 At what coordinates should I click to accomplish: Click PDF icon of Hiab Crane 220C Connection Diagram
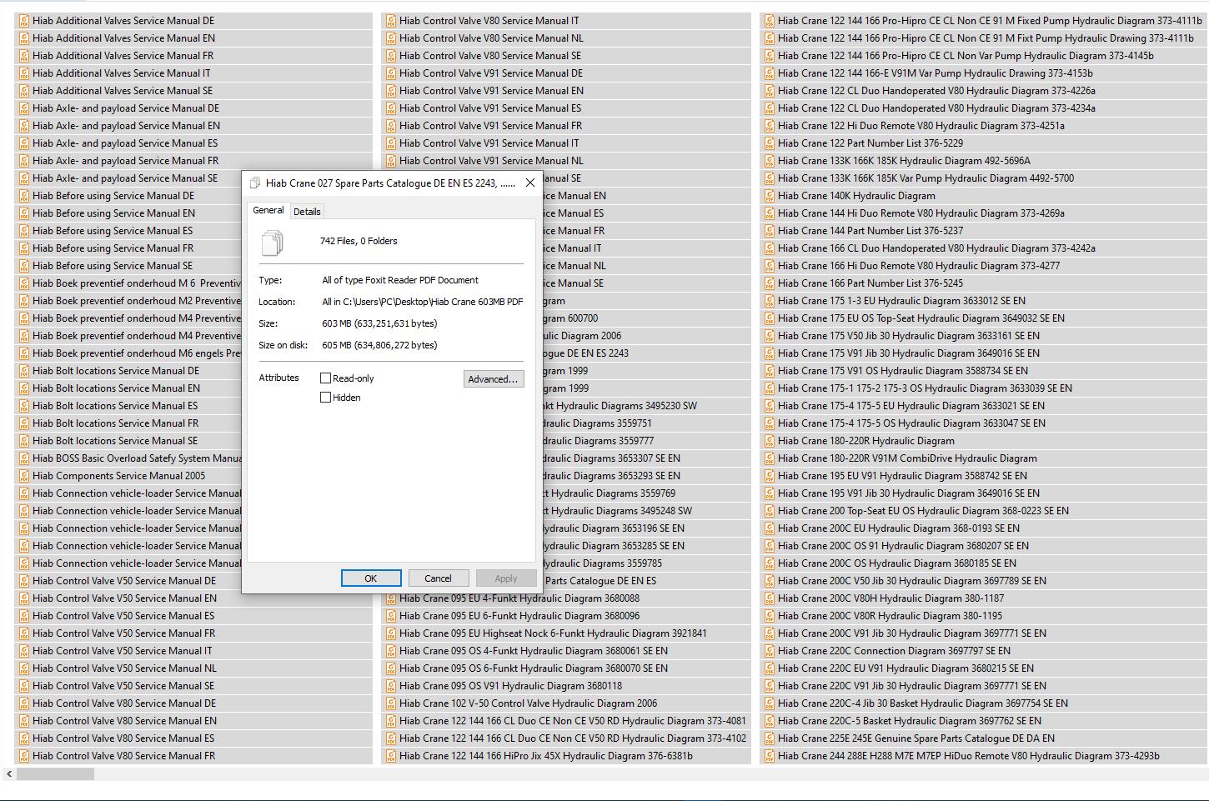(770, 651)
